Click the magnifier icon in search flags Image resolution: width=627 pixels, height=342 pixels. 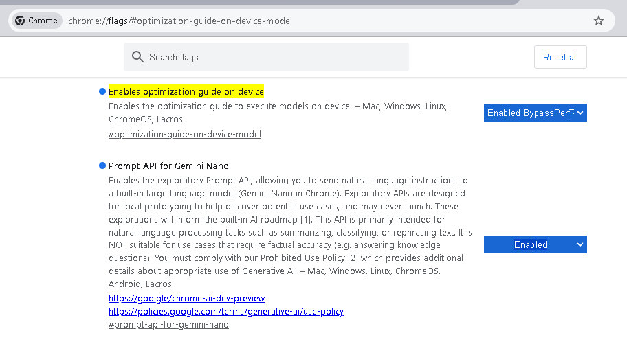(x=137, y=57)
